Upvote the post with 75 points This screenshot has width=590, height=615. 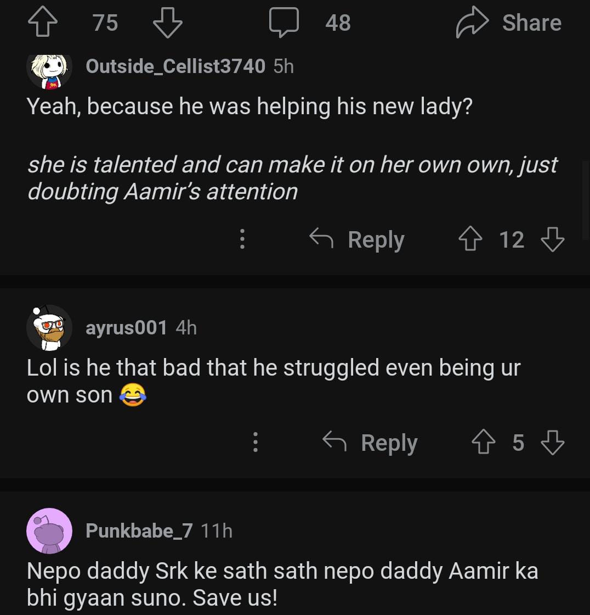(42, 23)
